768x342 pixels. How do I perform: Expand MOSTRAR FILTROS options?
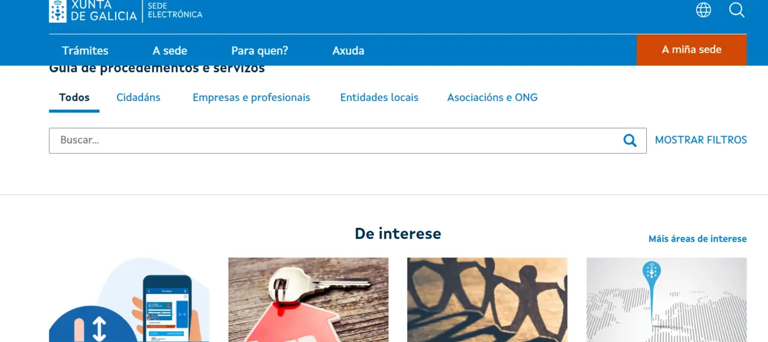point(701,140)
